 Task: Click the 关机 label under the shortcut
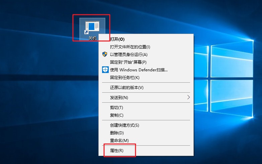click(92, 38)
